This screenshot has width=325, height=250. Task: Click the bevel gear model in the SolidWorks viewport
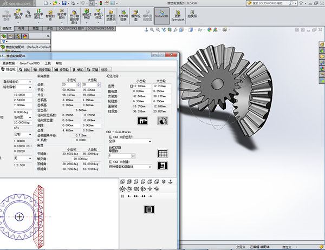tap(226, 89)
